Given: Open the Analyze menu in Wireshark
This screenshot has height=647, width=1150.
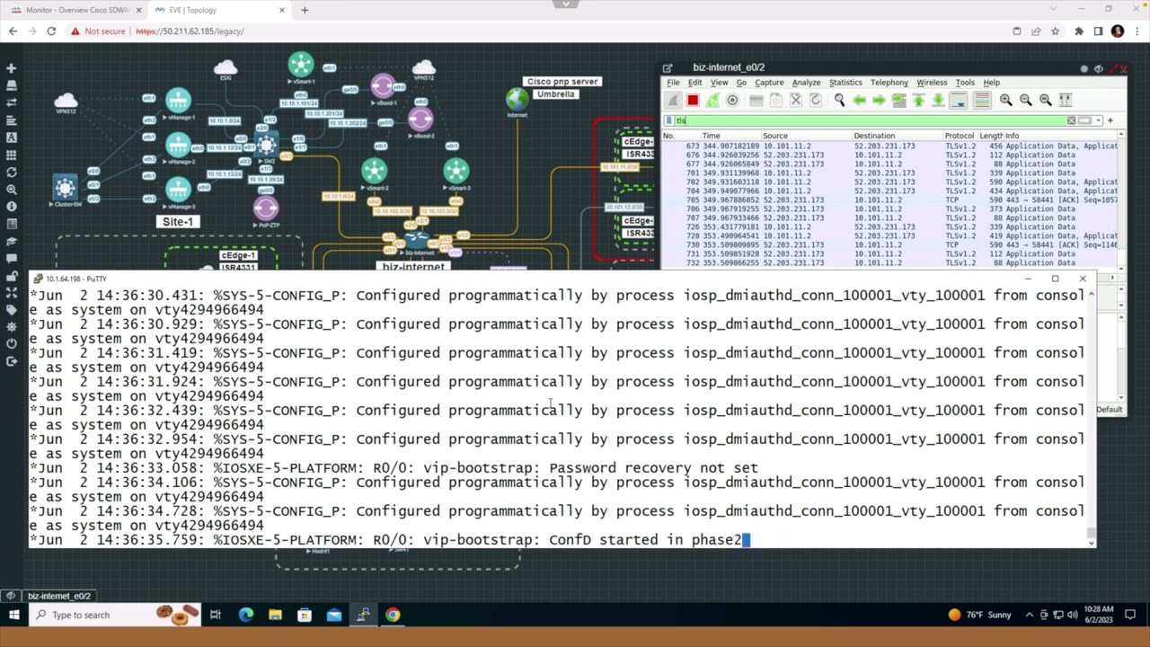Looking at the screenshot, I should tap(806, 83).
